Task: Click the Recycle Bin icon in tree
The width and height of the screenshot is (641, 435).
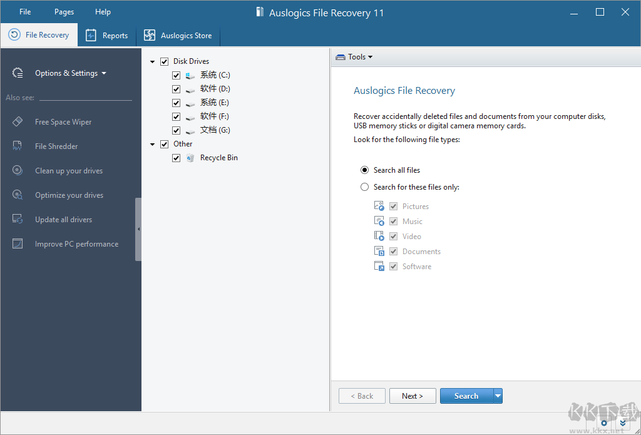Action: [x=190, y=158]
